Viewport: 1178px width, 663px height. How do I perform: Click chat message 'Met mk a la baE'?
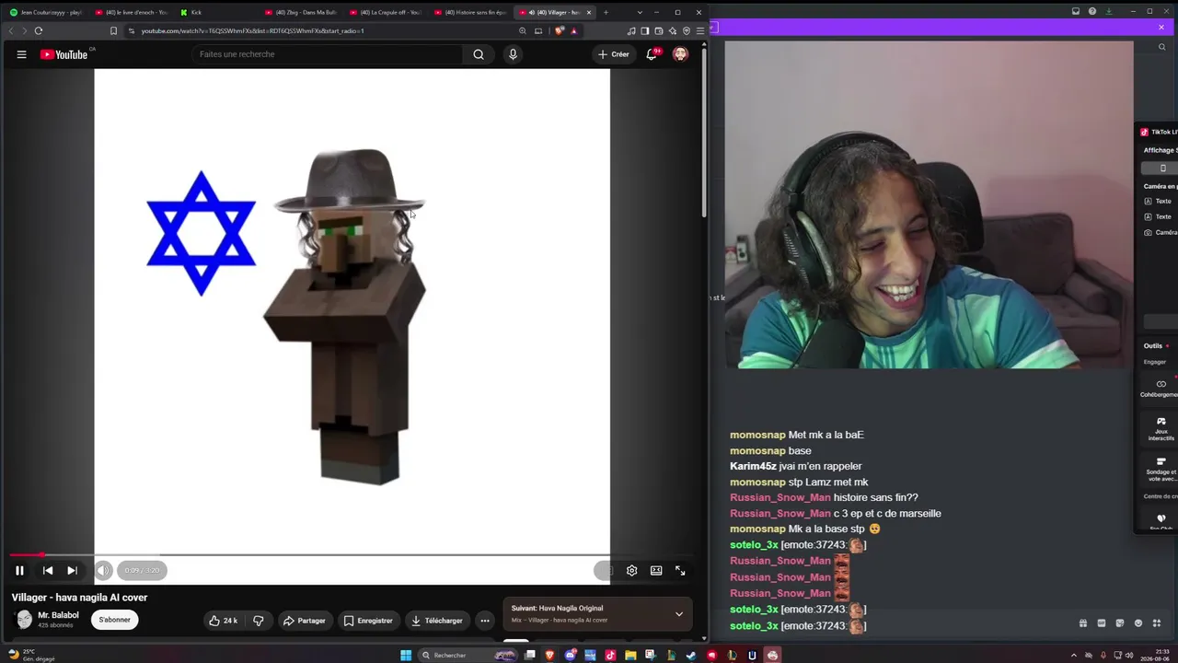coord(826,435)
